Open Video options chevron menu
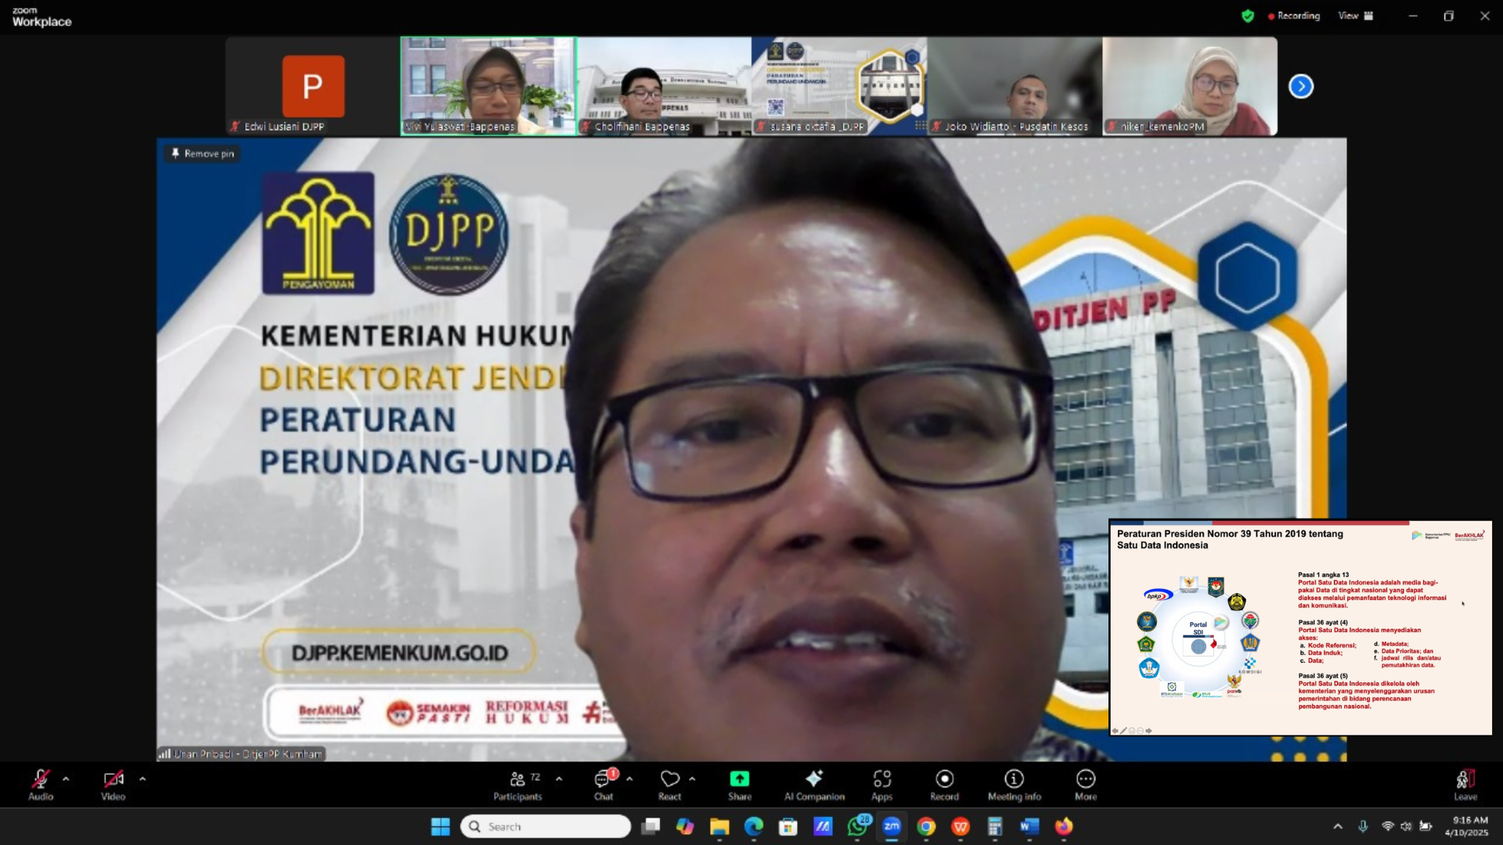 point(142,779)
